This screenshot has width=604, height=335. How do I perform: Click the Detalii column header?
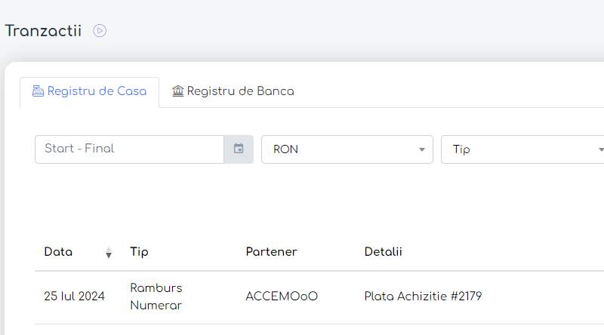tap(383, 252)
